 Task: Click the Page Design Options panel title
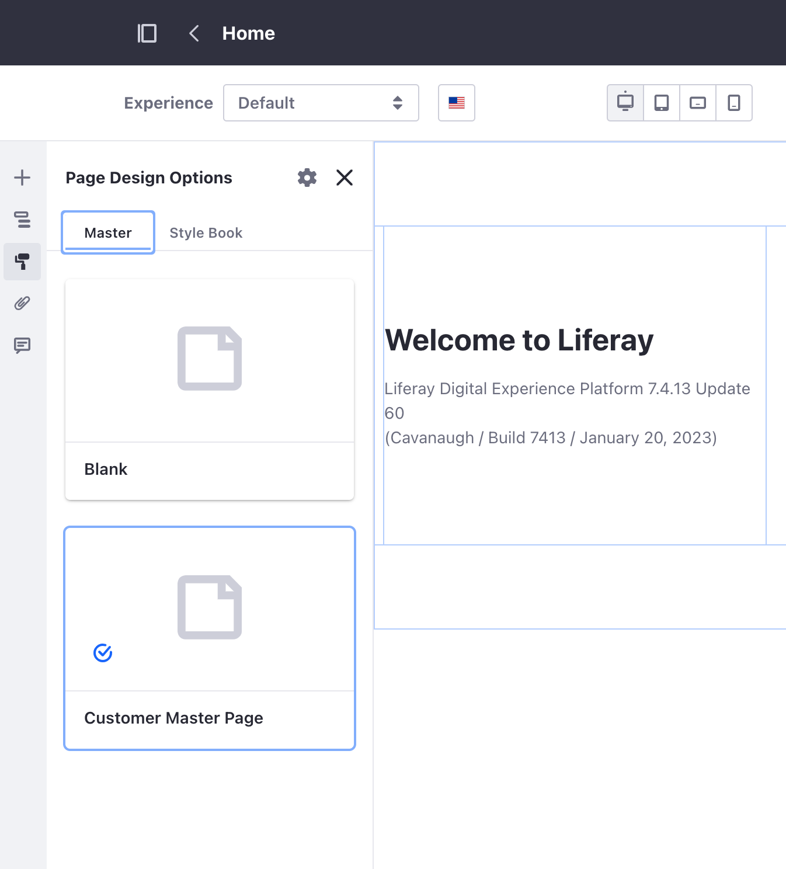149,178
